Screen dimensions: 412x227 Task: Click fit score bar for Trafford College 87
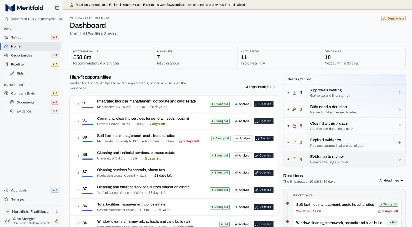[x=88, y=194]
